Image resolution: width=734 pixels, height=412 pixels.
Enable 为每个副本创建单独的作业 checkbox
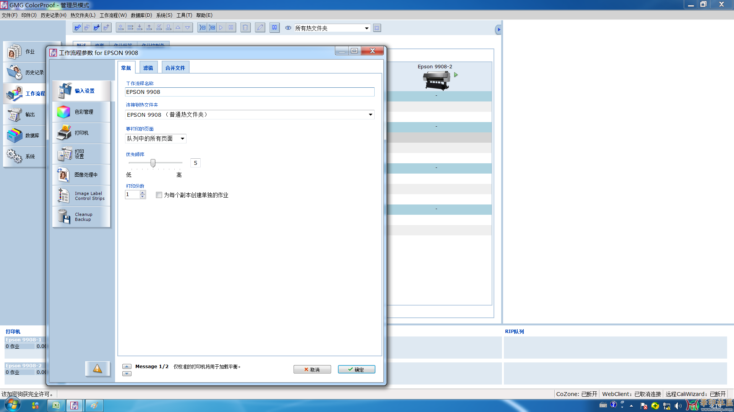[159, 195]
